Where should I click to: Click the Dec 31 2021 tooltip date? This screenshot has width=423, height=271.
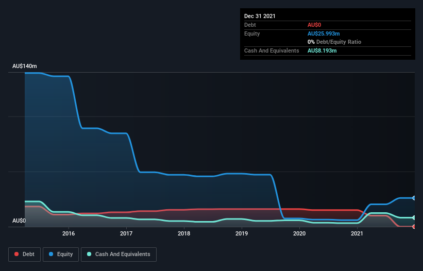click(x=260, y=16)
